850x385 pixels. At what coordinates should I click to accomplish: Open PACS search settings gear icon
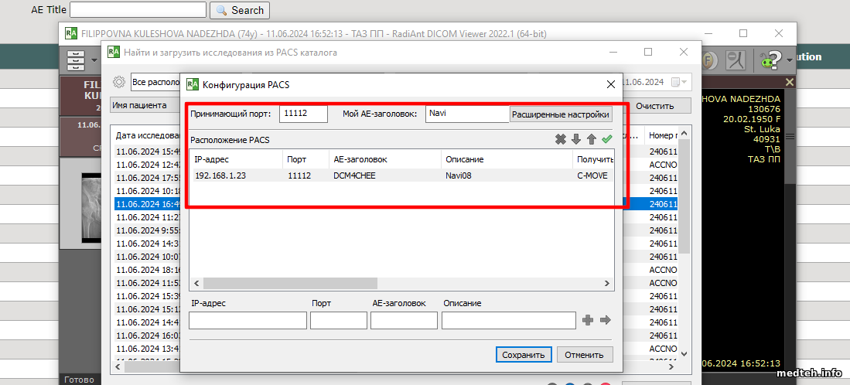[119, 82]
